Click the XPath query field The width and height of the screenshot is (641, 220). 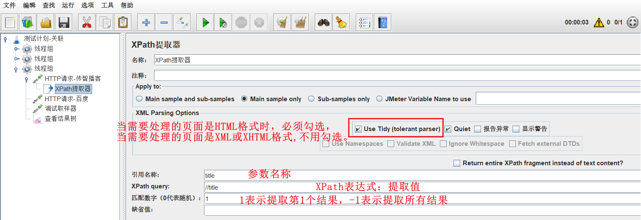click(x=422, y=187)
